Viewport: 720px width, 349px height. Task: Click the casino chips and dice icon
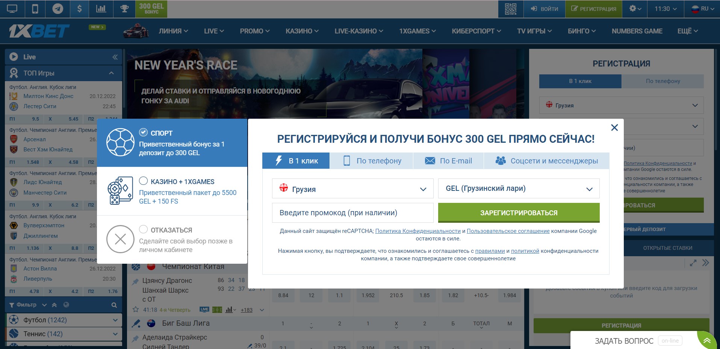tap(120, 191)
